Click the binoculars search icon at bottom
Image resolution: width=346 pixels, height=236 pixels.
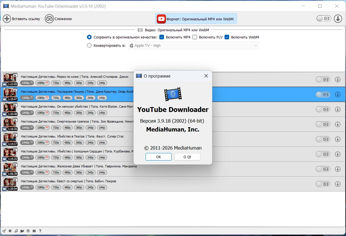(34, 231)
